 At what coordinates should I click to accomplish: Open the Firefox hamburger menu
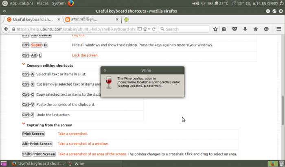click(x=279, y=29)
